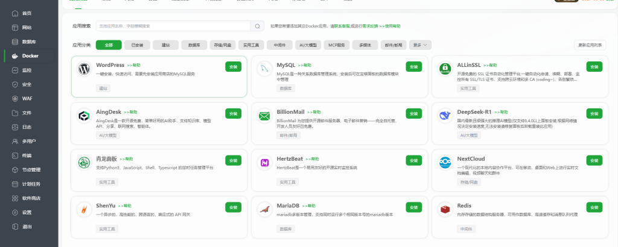The width and height of the screenshot is (618, 247).
Task: Select the 全部 category filter
Action: (x=109, y=45)
